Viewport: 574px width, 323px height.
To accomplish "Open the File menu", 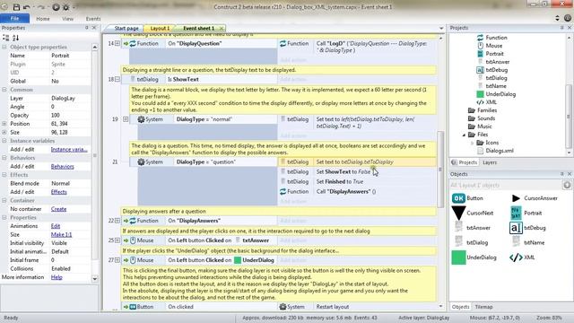I will coord(14,18).
